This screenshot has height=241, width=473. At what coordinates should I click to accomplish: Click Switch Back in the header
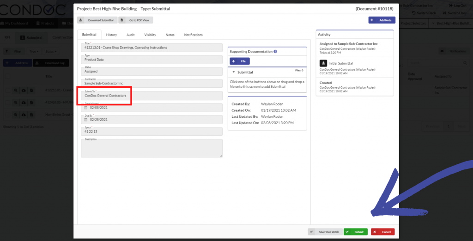pos(424,13)
